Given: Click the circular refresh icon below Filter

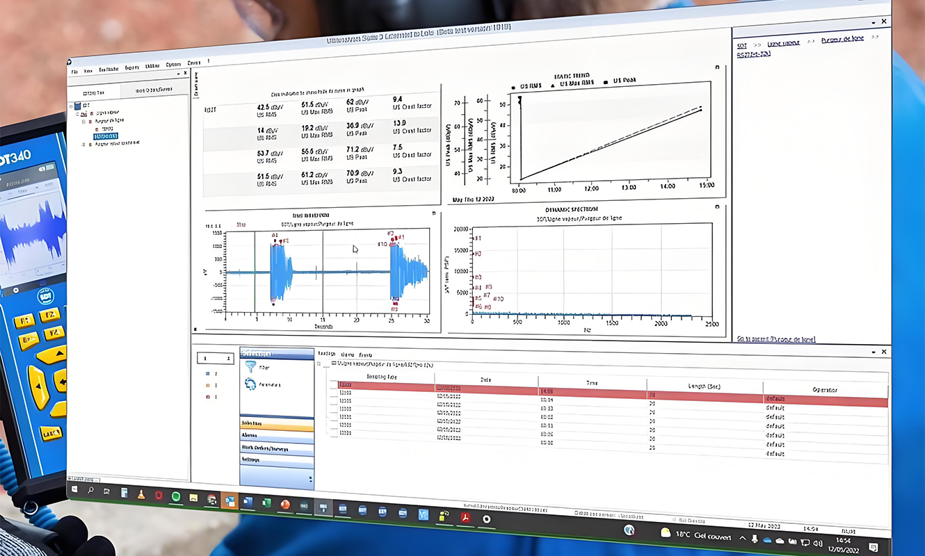Looking at the screenshot, I should point(250,384).
